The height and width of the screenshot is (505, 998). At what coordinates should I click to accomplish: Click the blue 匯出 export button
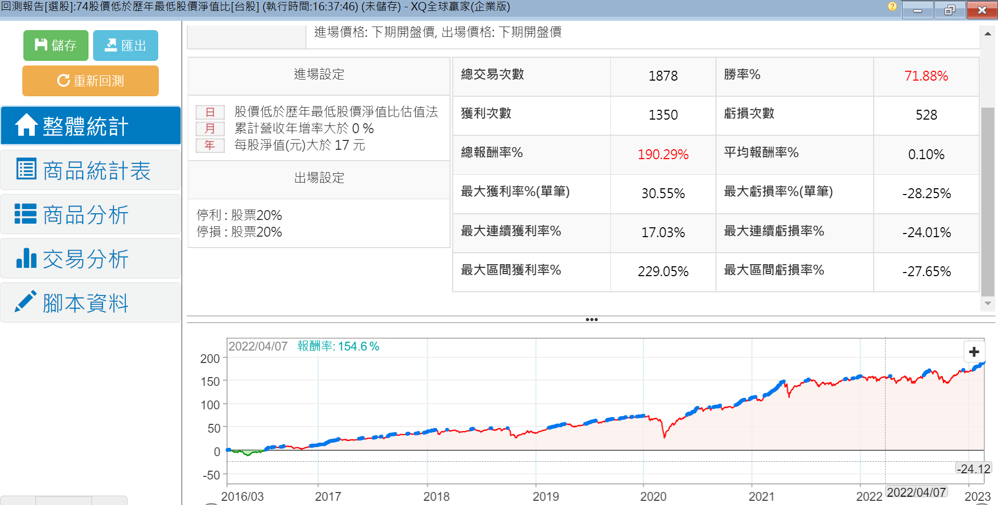(x=125, y=46)
